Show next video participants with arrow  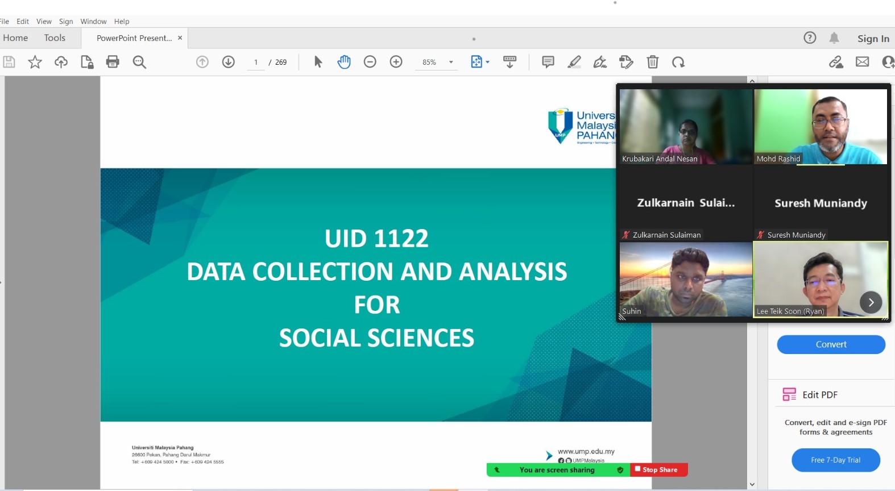point(871,302)
